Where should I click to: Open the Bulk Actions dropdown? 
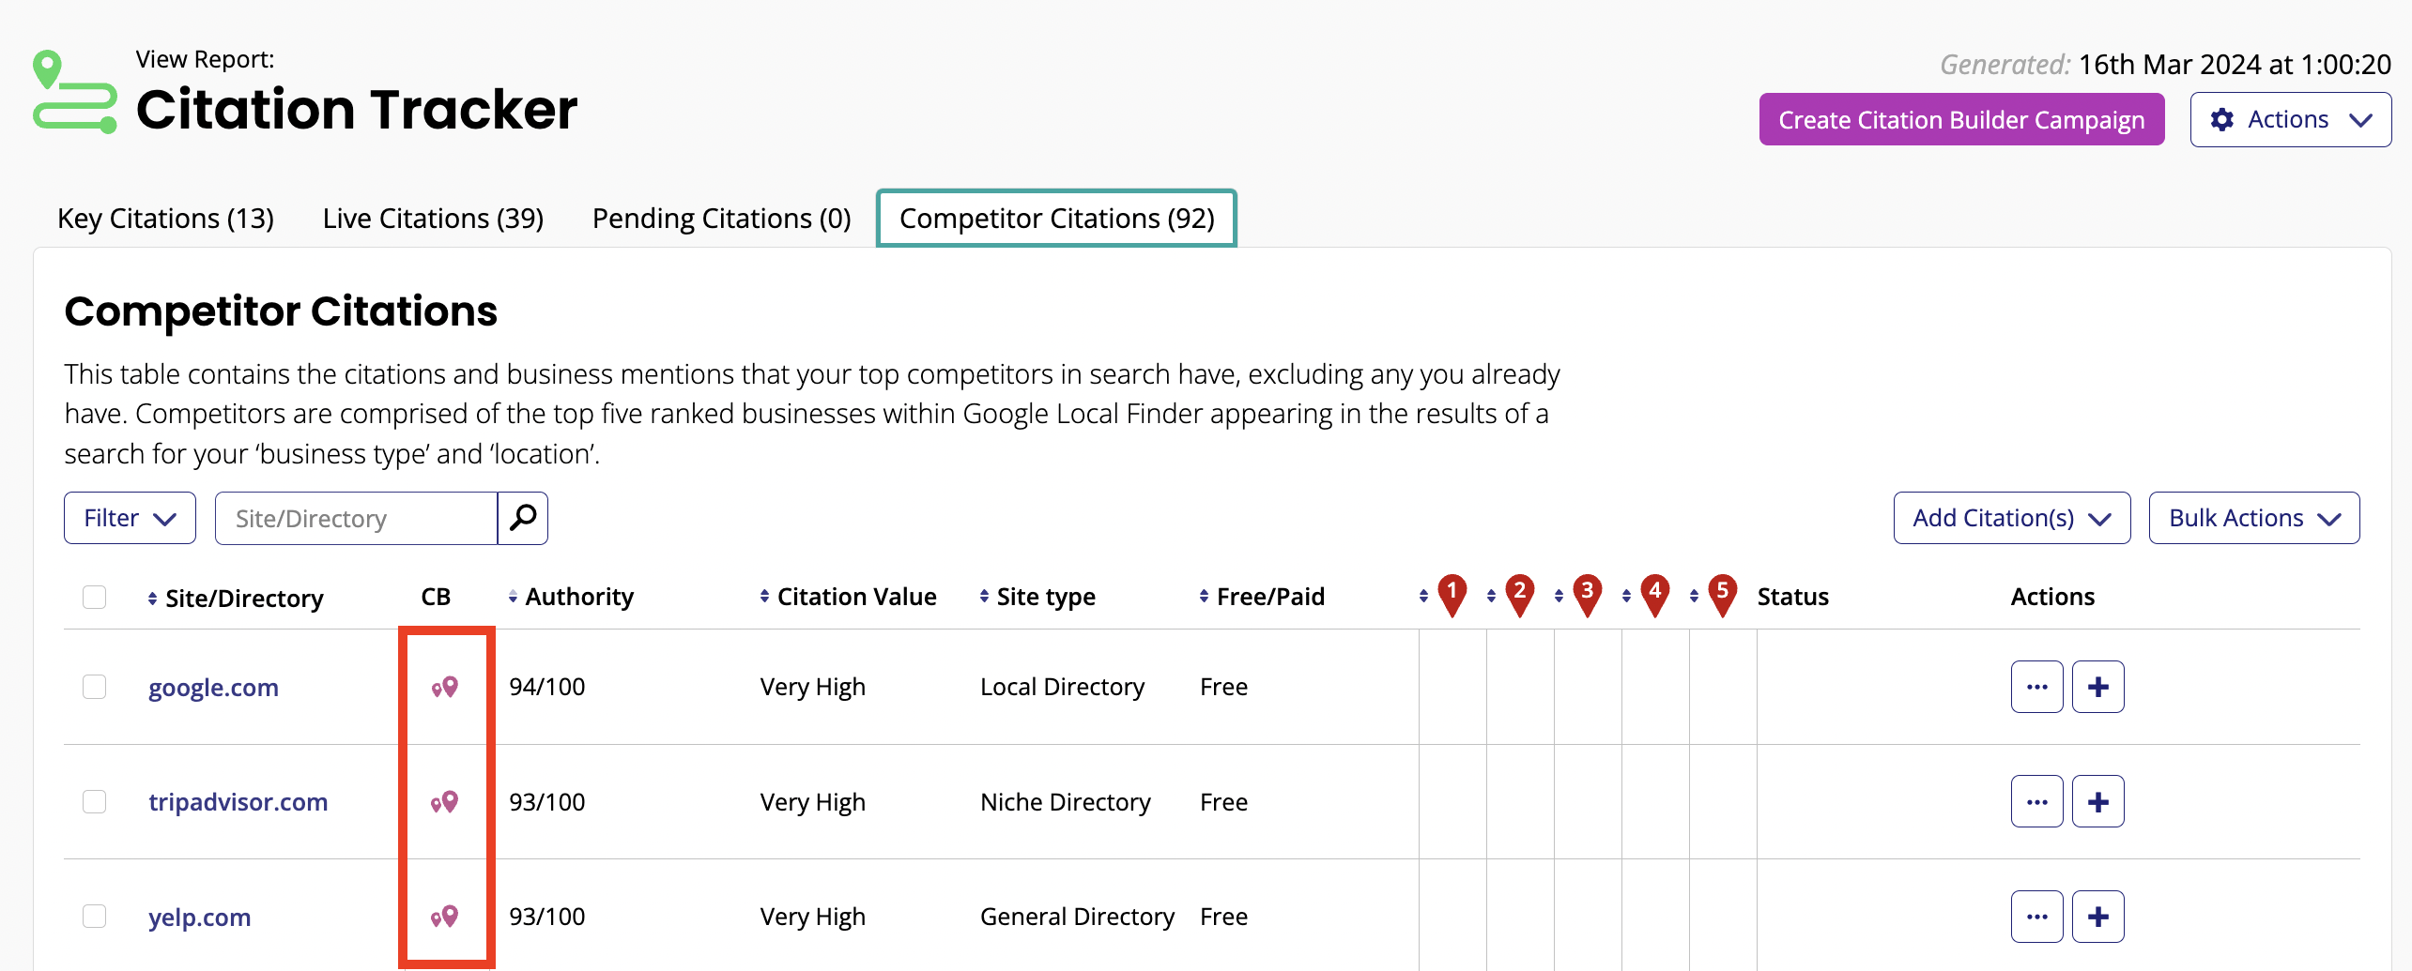pos(2253,517)
